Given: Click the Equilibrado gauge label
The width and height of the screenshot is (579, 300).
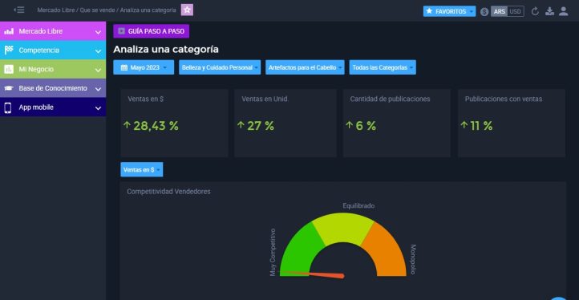Looking at the screenshot, I should click(x=358, y=206).
